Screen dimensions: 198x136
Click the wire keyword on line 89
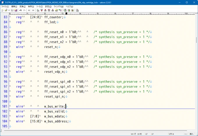20,47
